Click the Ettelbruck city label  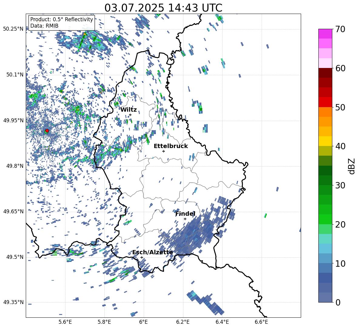click(x=171, y=146)
